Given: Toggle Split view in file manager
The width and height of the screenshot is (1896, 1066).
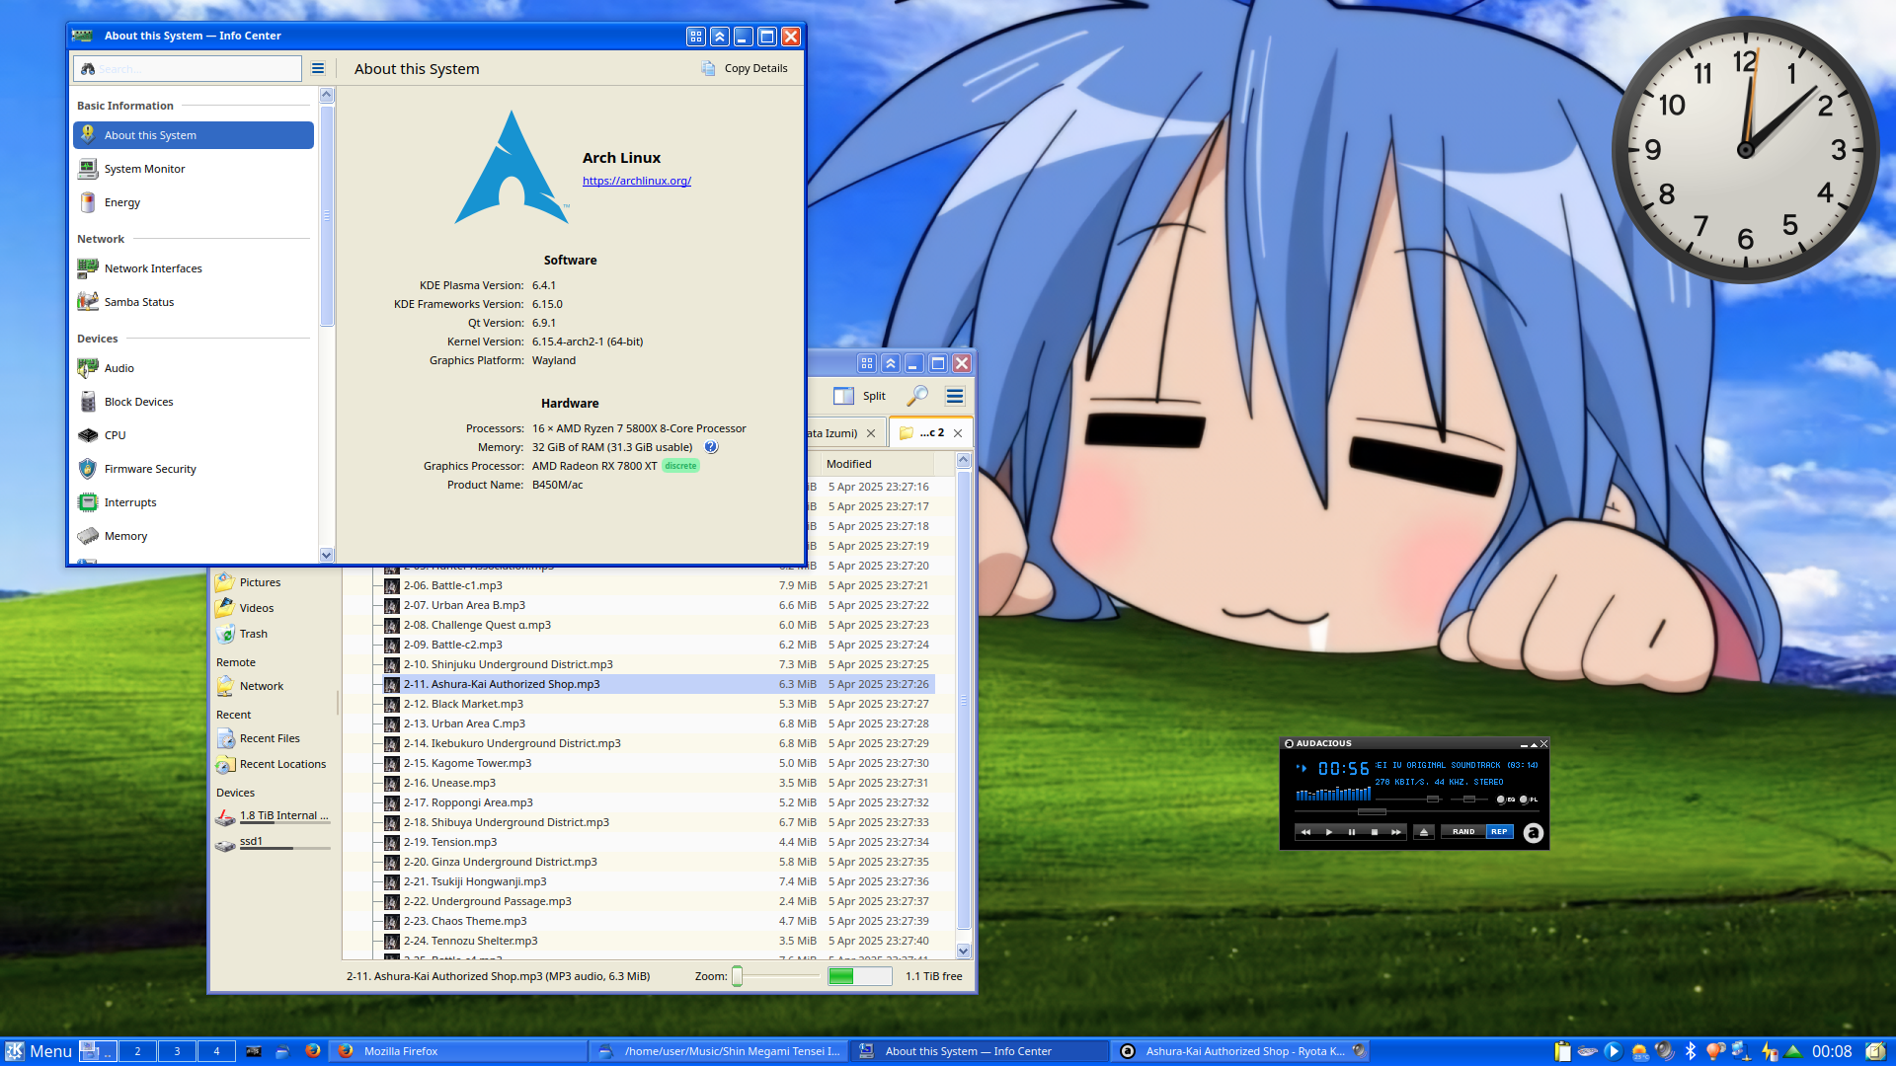Looking at the screenshot, I should coord(859,396).
